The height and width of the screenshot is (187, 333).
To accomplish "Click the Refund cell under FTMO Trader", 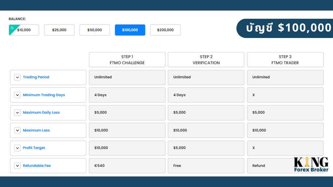I will pos(285,166).
